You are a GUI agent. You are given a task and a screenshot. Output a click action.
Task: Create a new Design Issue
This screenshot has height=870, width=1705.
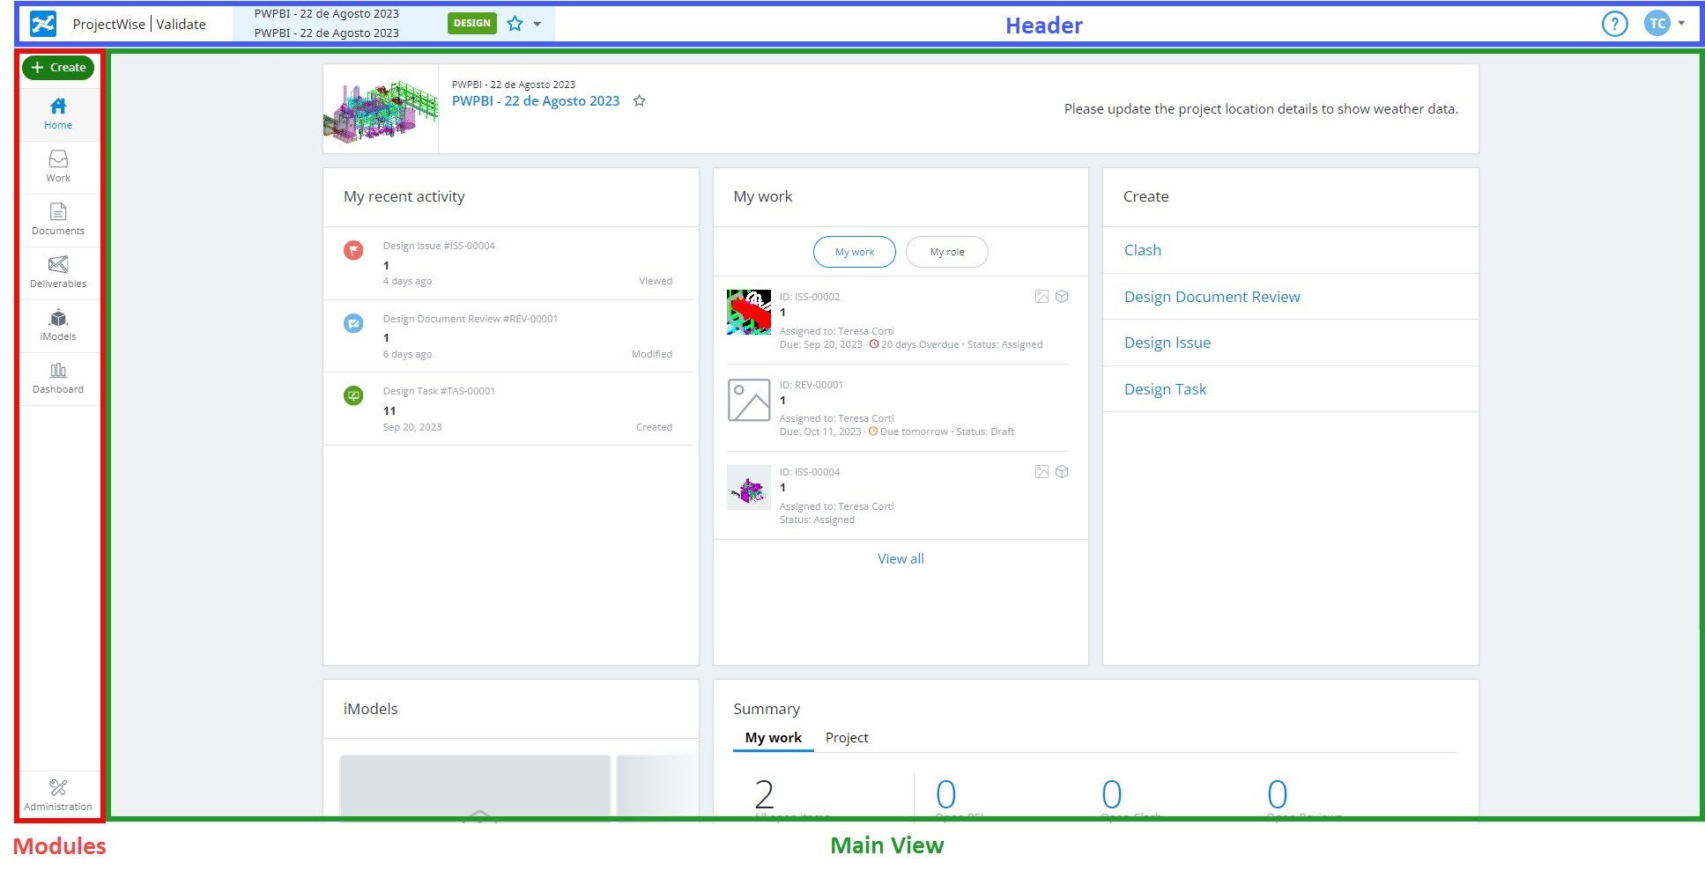click(1168, 343)
